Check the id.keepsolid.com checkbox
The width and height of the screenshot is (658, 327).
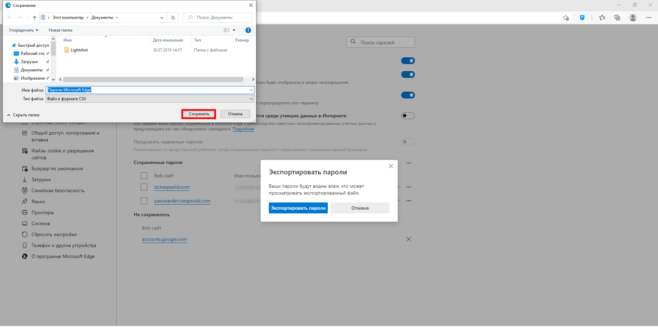point(144,187)
